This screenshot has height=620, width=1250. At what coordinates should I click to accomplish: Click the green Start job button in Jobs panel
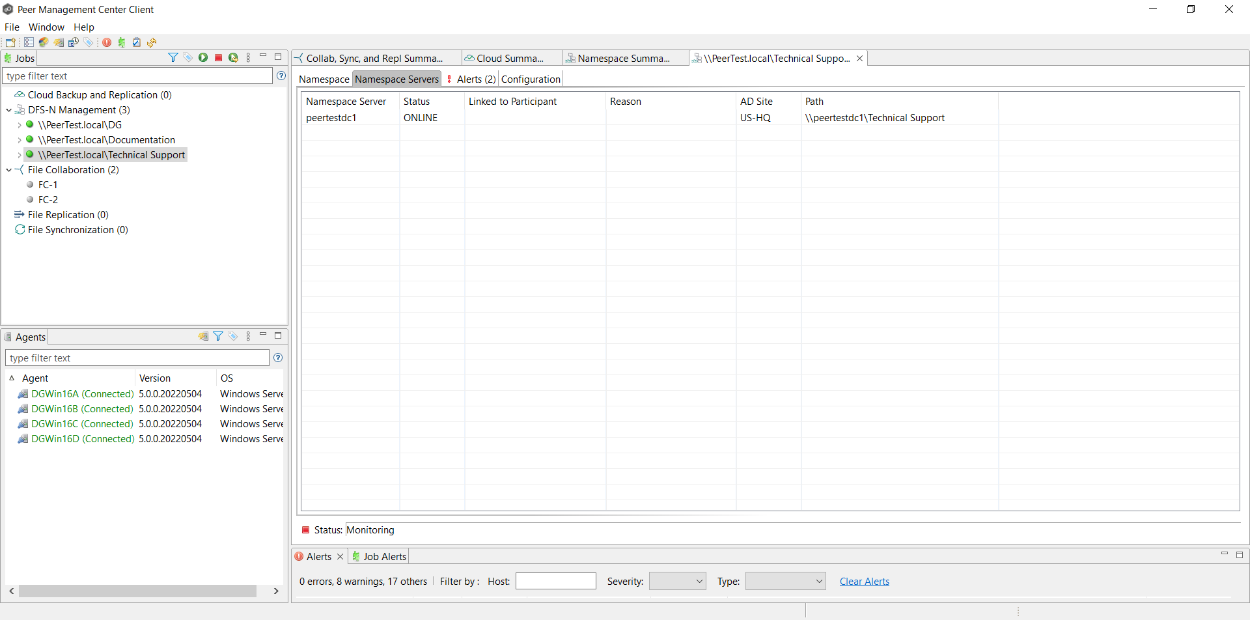point(203,58)
